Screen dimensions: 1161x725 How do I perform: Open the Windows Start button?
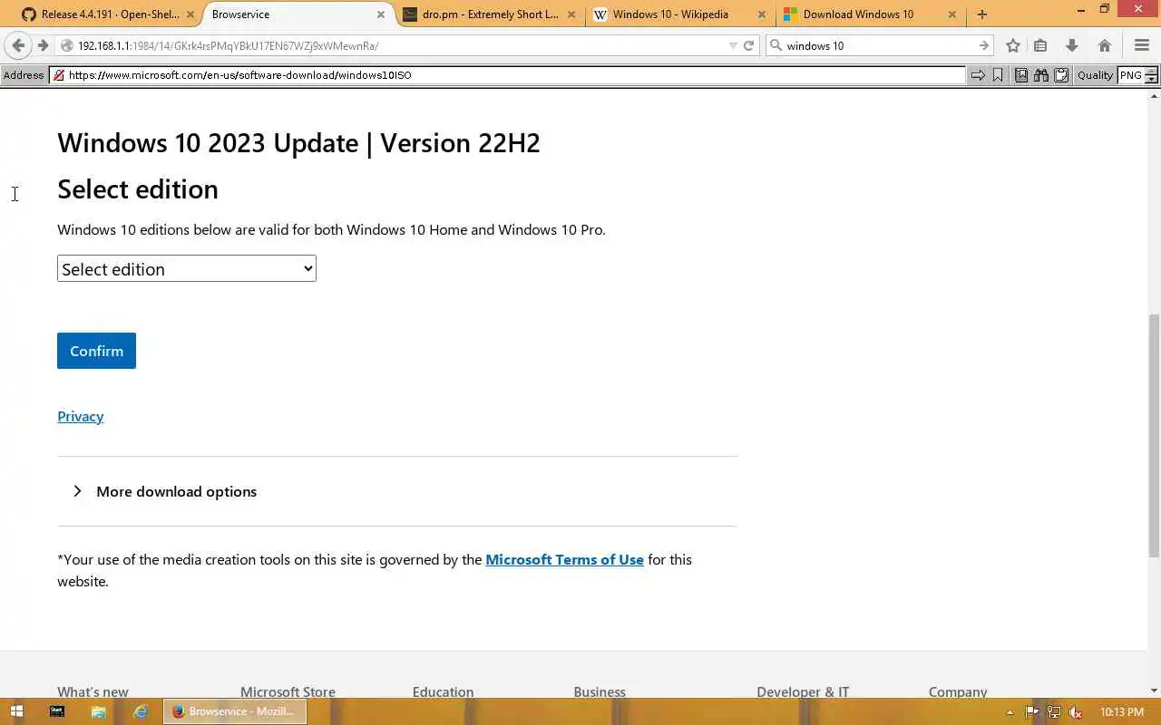16,711
